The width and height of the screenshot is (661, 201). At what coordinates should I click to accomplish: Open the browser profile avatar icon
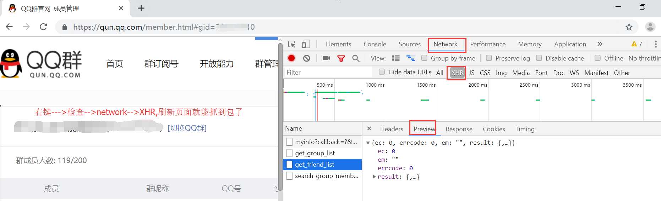tap(650, 27)
